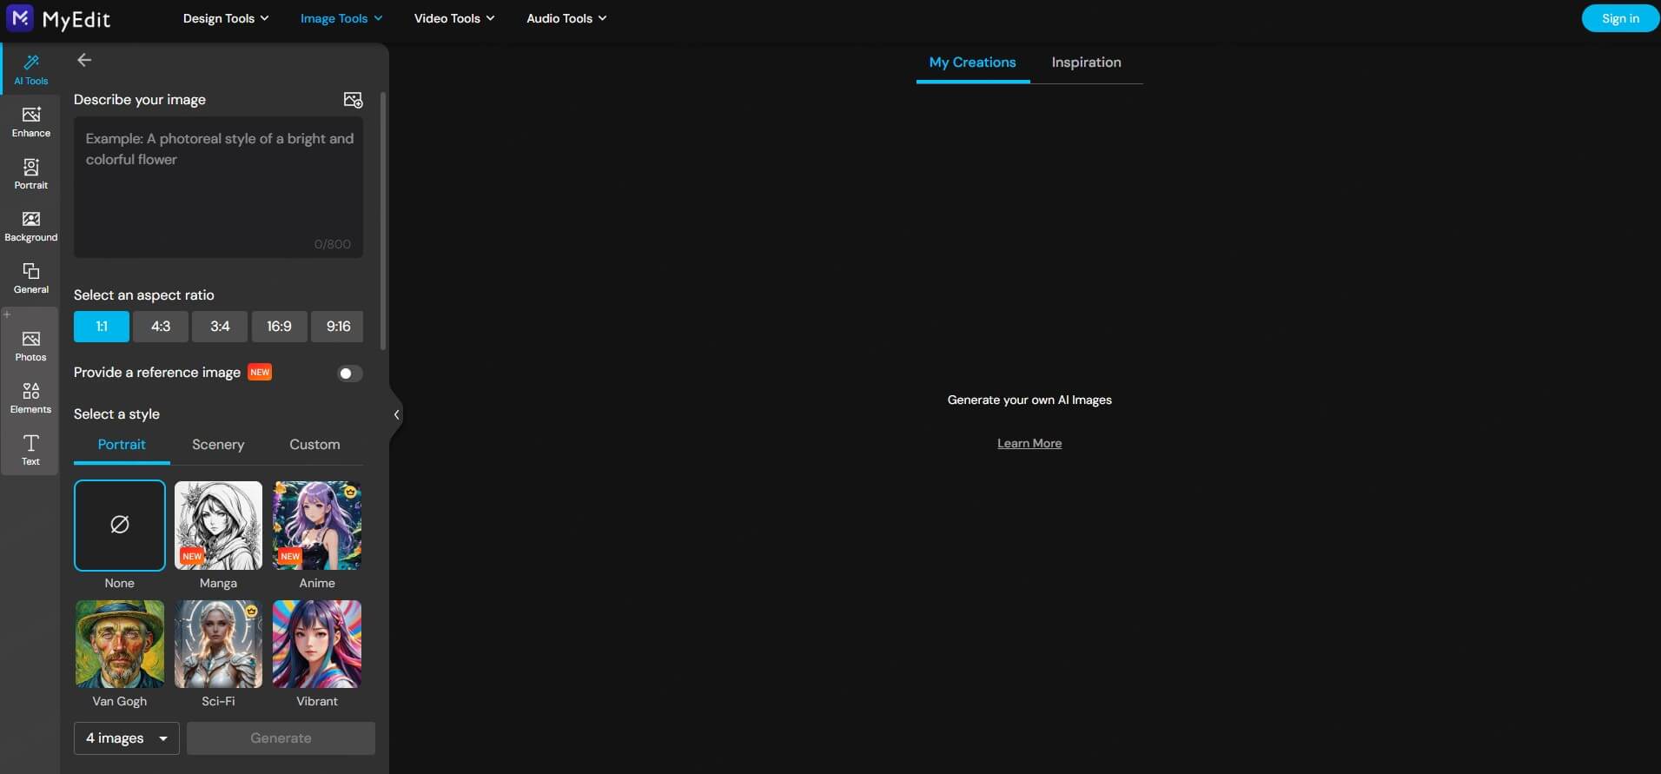Click the "Select an aspect ratio" label
The image size is (1661, 774).
(144, 295)
